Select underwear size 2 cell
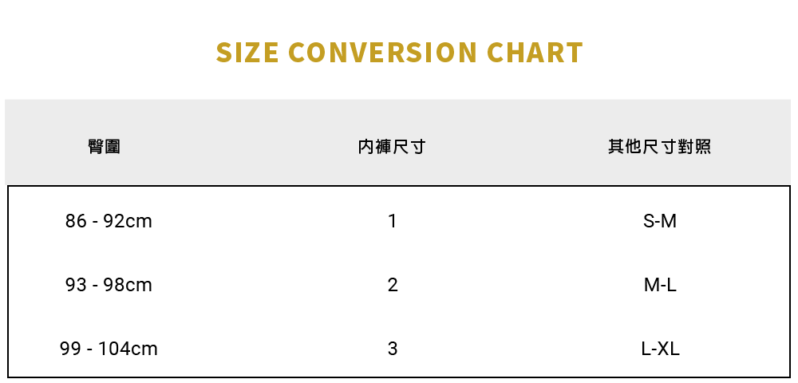This screenshot has width=798, height=383. coord(392,285)
